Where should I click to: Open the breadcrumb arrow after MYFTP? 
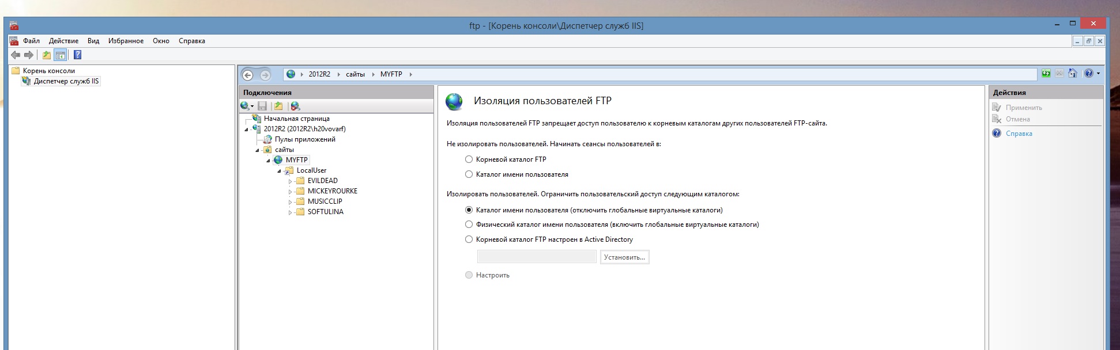(410, 74)
